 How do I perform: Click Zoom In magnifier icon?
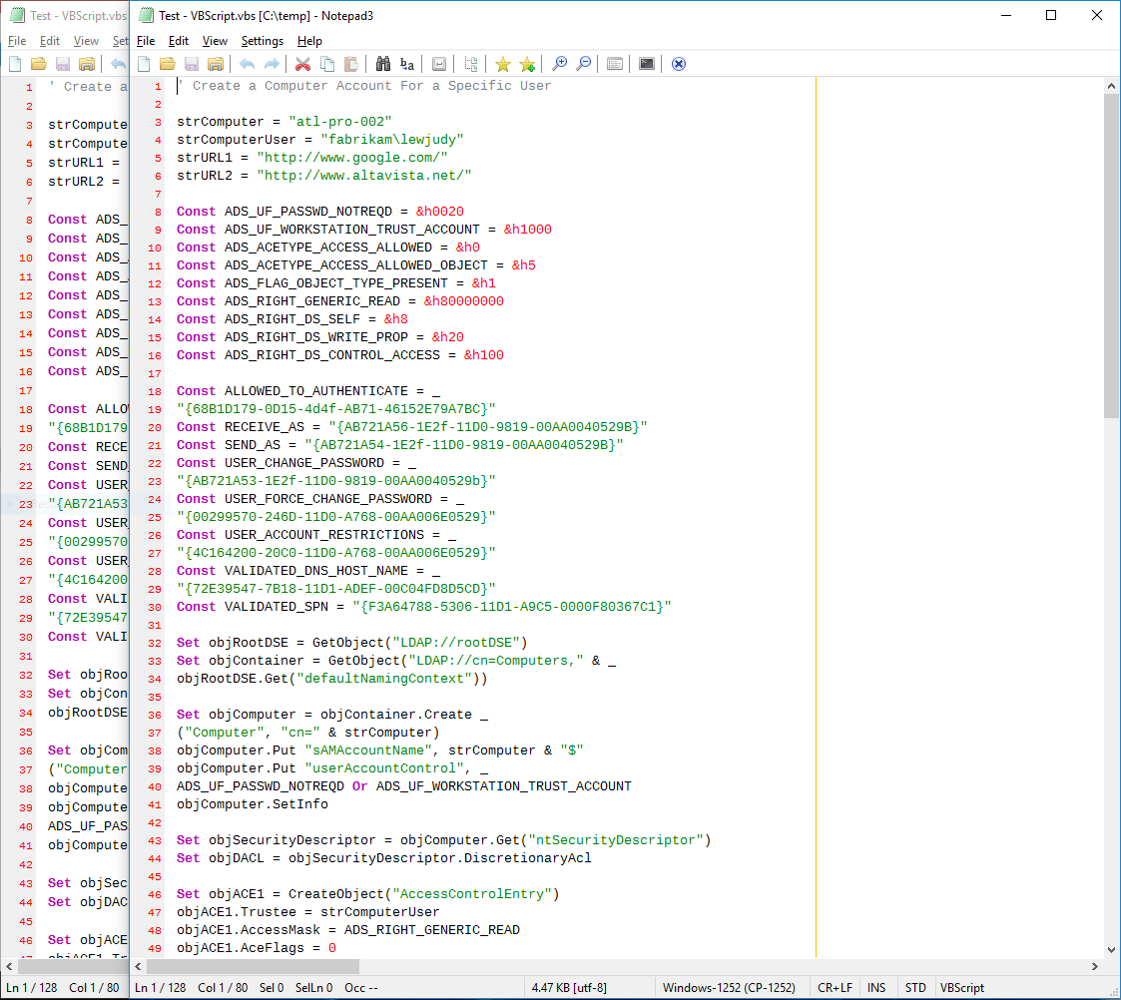[559, 64]
